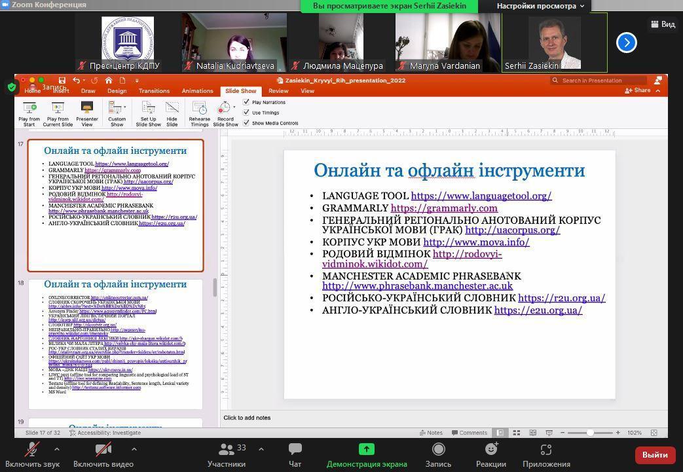Expand audio options arrow next to Включить звук
The image size is (683, 472).
point(56,449)
